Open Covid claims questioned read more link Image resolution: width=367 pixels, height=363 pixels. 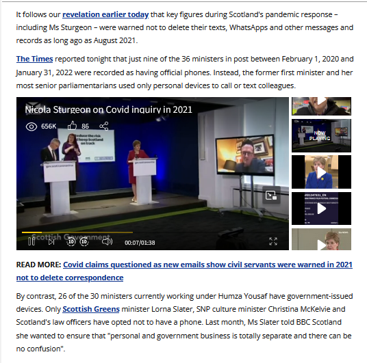pos(184,271)
